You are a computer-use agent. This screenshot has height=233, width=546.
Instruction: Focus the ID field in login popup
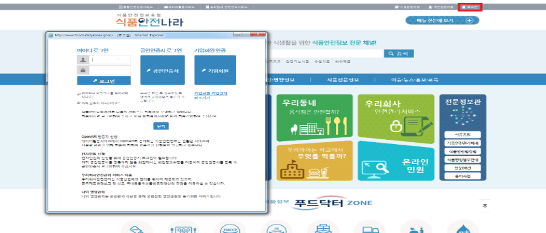tap(110, 60)
